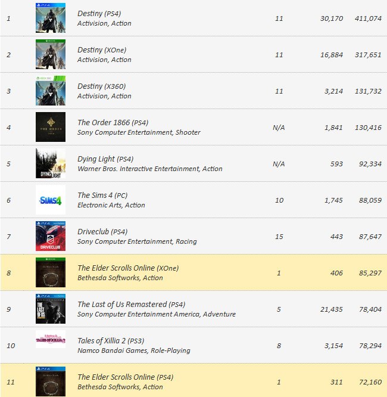This screenshot has width=387, height=397.
Task: Click the Driveclub box art image
Action: [x=51, y=236]
